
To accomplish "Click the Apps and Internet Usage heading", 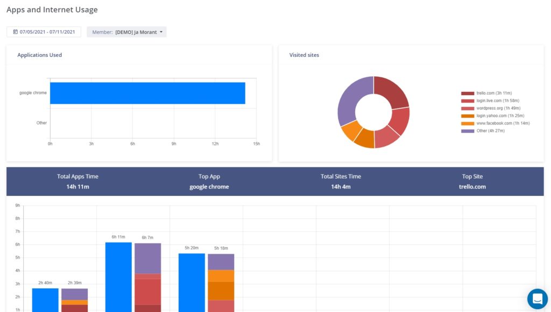I will coord(52,10).
